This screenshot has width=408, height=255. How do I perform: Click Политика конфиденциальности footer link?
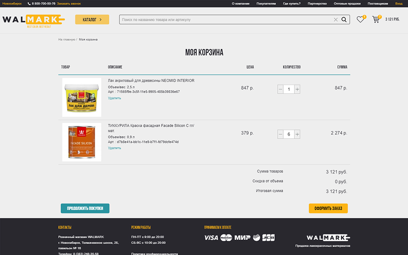[x=155, y=254]
